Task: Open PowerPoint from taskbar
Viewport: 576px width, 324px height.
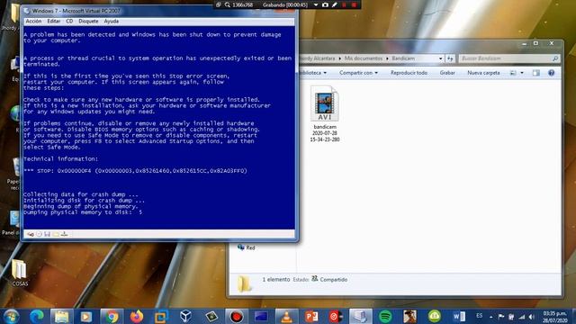Action: 311,316
